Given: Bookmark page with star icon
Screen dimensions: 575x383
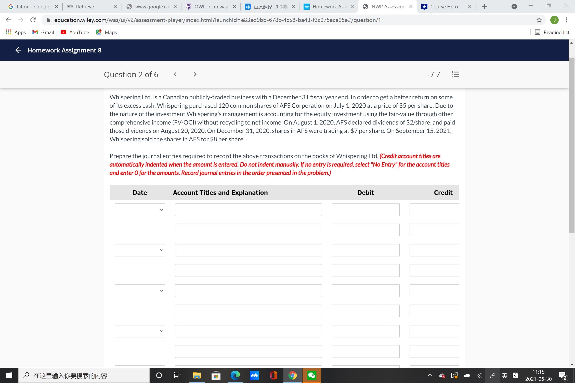Looking at the screenshot, I should click(539, 20).
